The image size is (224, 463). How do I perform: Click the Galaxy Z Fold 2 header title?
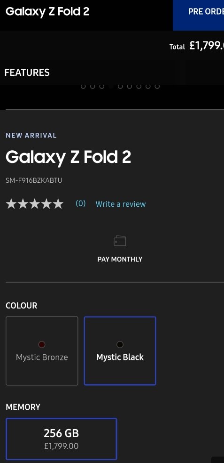click(x=47, y=12)
